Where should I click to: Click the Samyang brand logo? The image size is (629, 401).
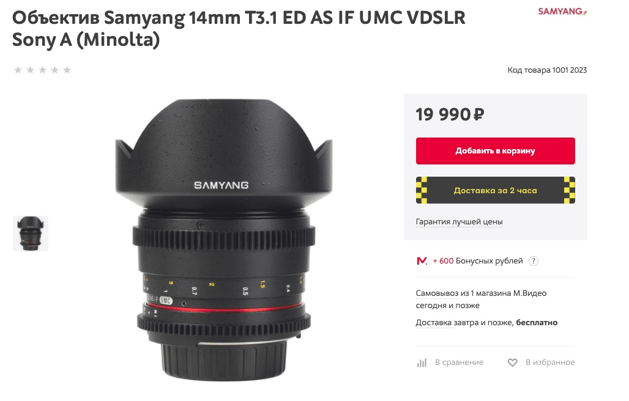tap(562, 11)
